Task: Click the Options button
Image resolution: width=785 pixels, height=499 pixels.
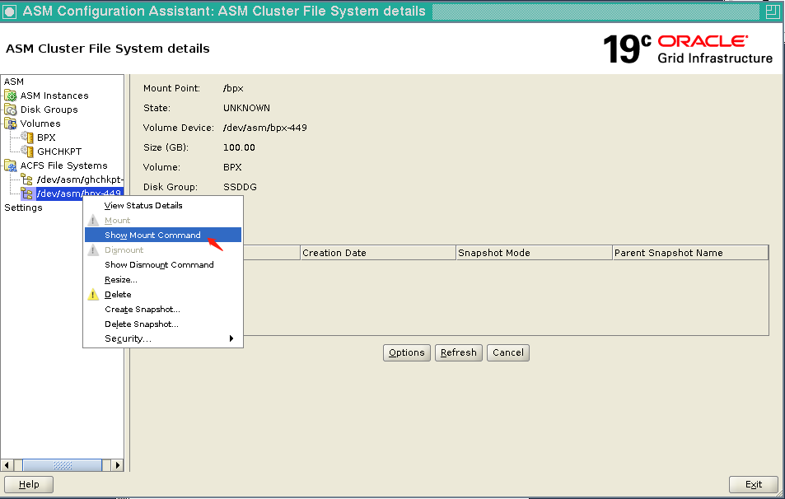Action: coord(406,352)
